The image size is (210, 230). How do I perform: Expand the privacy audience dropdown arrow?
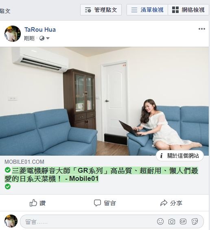(48, 39)
